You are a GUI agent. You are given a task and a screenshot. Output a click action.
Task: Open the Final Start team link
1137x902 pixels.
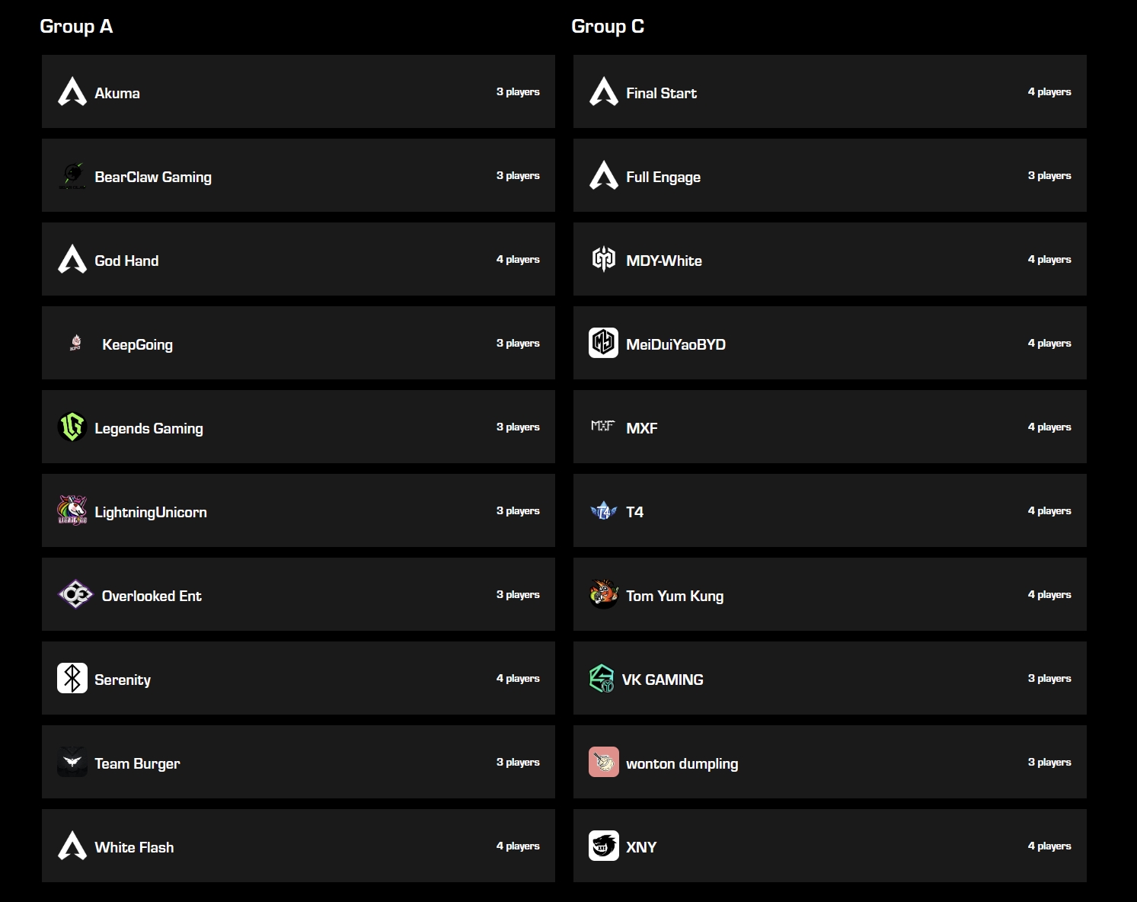[x=661, y=93]
